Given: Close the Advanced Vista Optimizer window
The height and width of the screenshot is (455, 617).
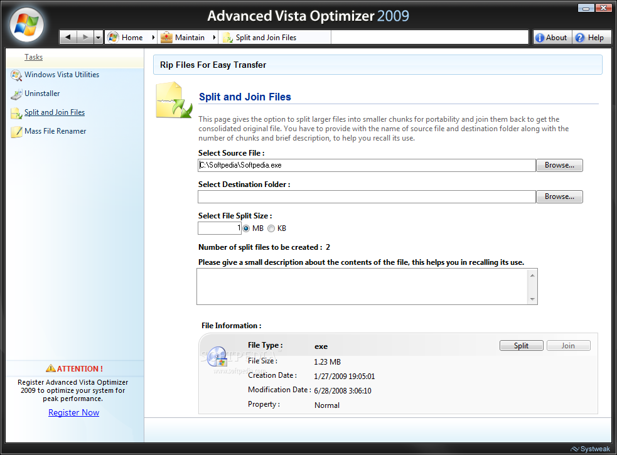Looking at the screenshot, I should (603, 8).
